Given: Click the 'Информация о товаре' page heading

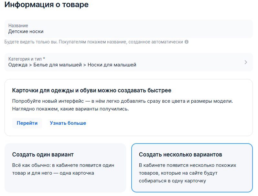Looking at the screenshot, I should (x=47, y=5).
